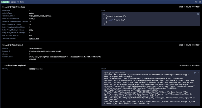
Task: Click the TASK_QUEUE_KIND_NORMAL value
Action: pyautogui.click(x=40, y=16)
